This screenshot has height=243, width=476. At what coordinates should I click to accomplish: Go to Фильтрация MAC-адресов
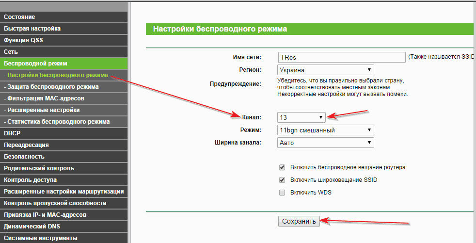click(64, 98)
